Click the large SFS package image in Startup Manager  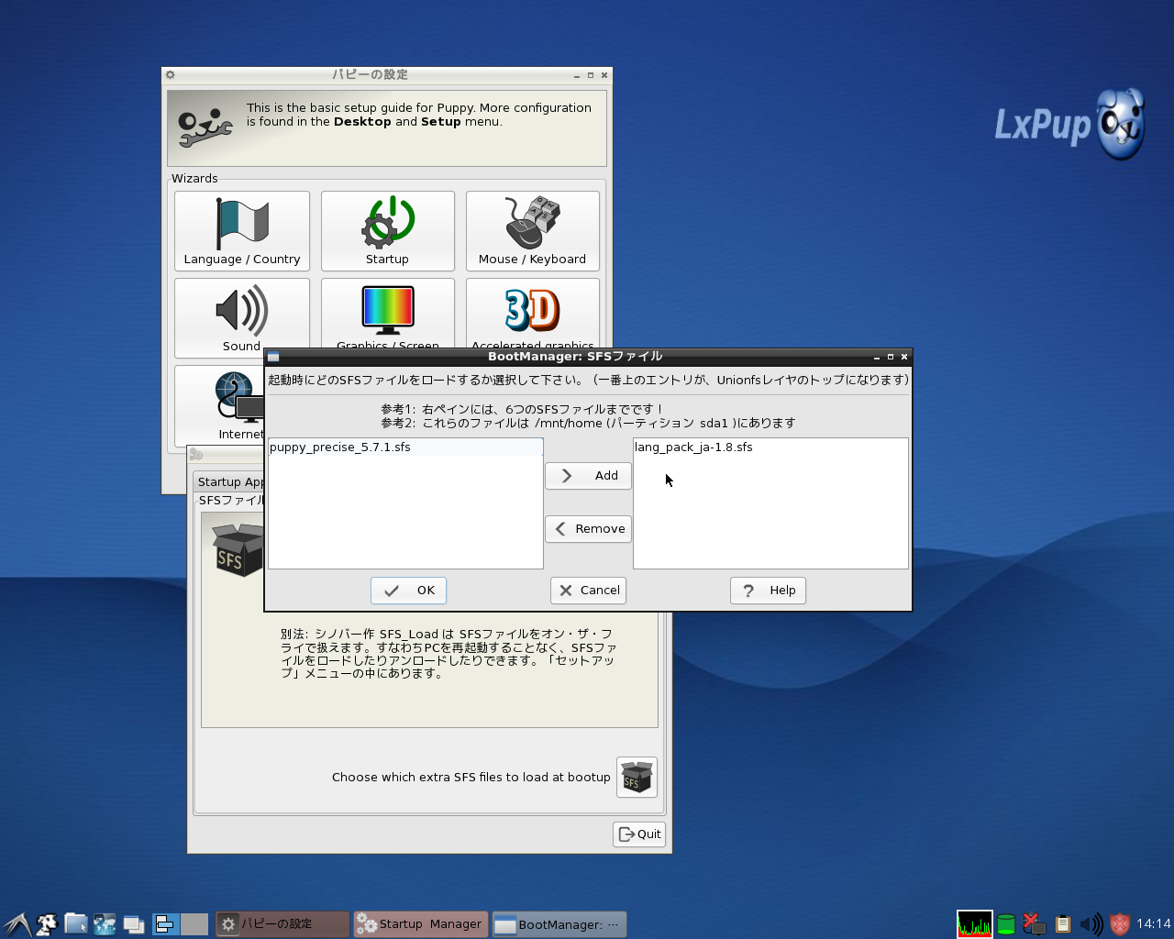point(237,548)
